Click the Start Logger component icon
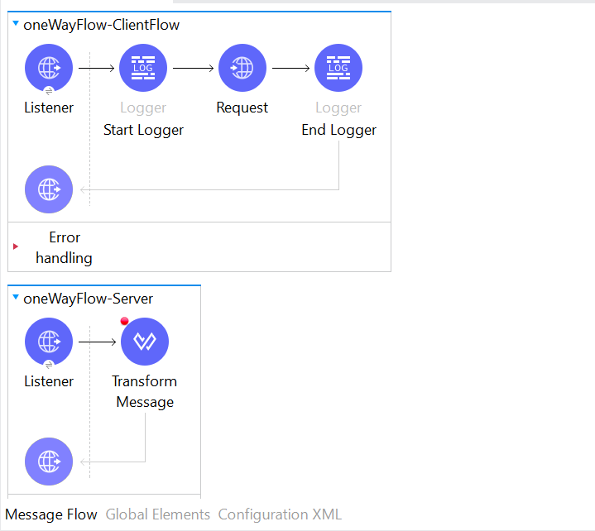 143,68
